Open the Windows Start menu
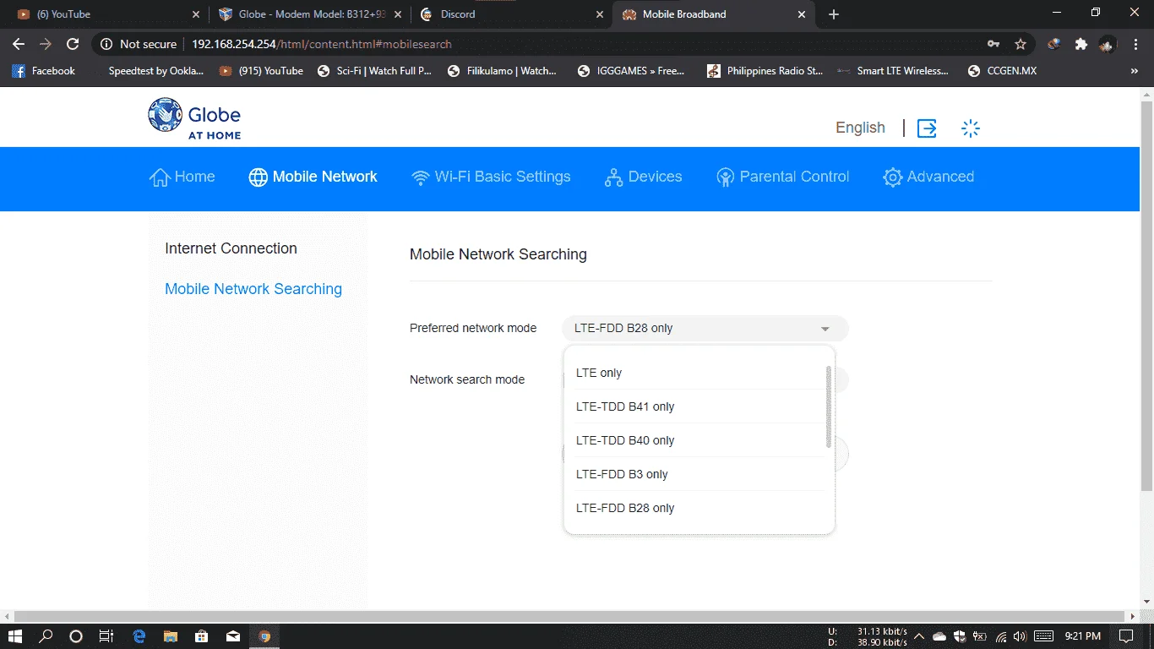 pos(15,636)
